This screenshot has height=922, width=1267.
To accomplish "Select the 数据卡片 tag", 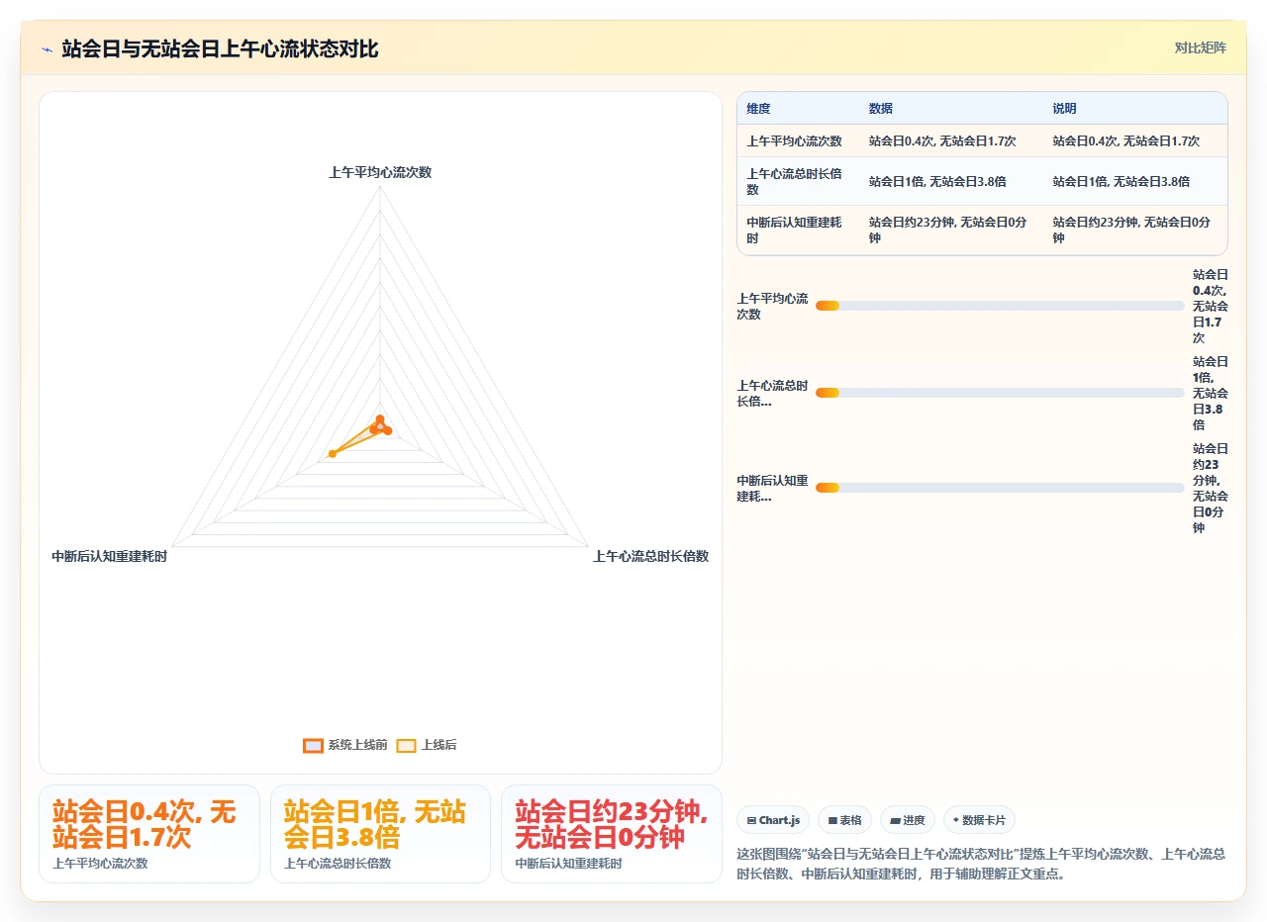I will tap(978, 820).
